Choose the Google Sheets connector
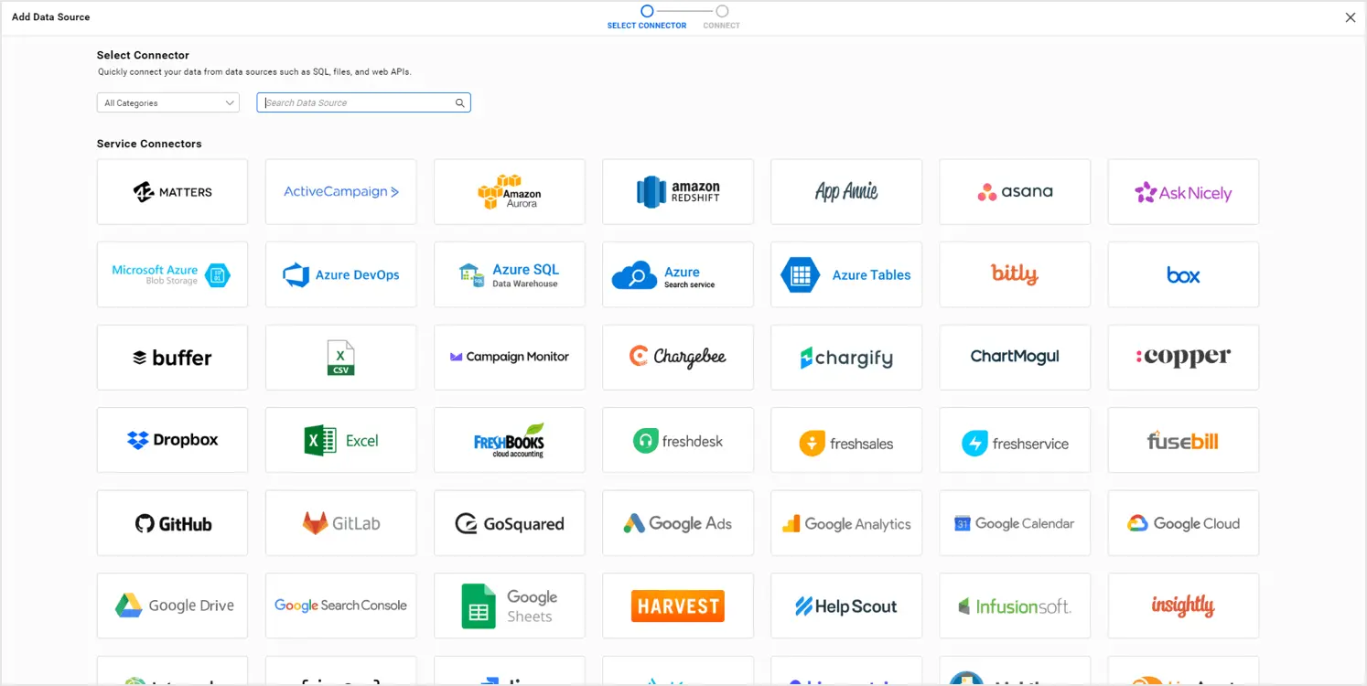This screenshot has height=686, width=1367. (x=509, y=606)
